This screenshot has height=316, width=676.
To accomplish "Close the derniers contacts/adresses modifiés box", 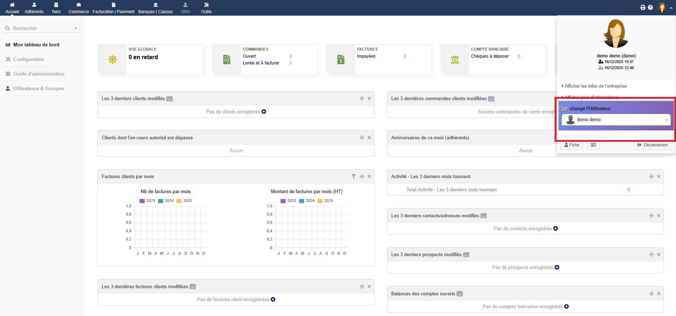I will coord(659,216).
